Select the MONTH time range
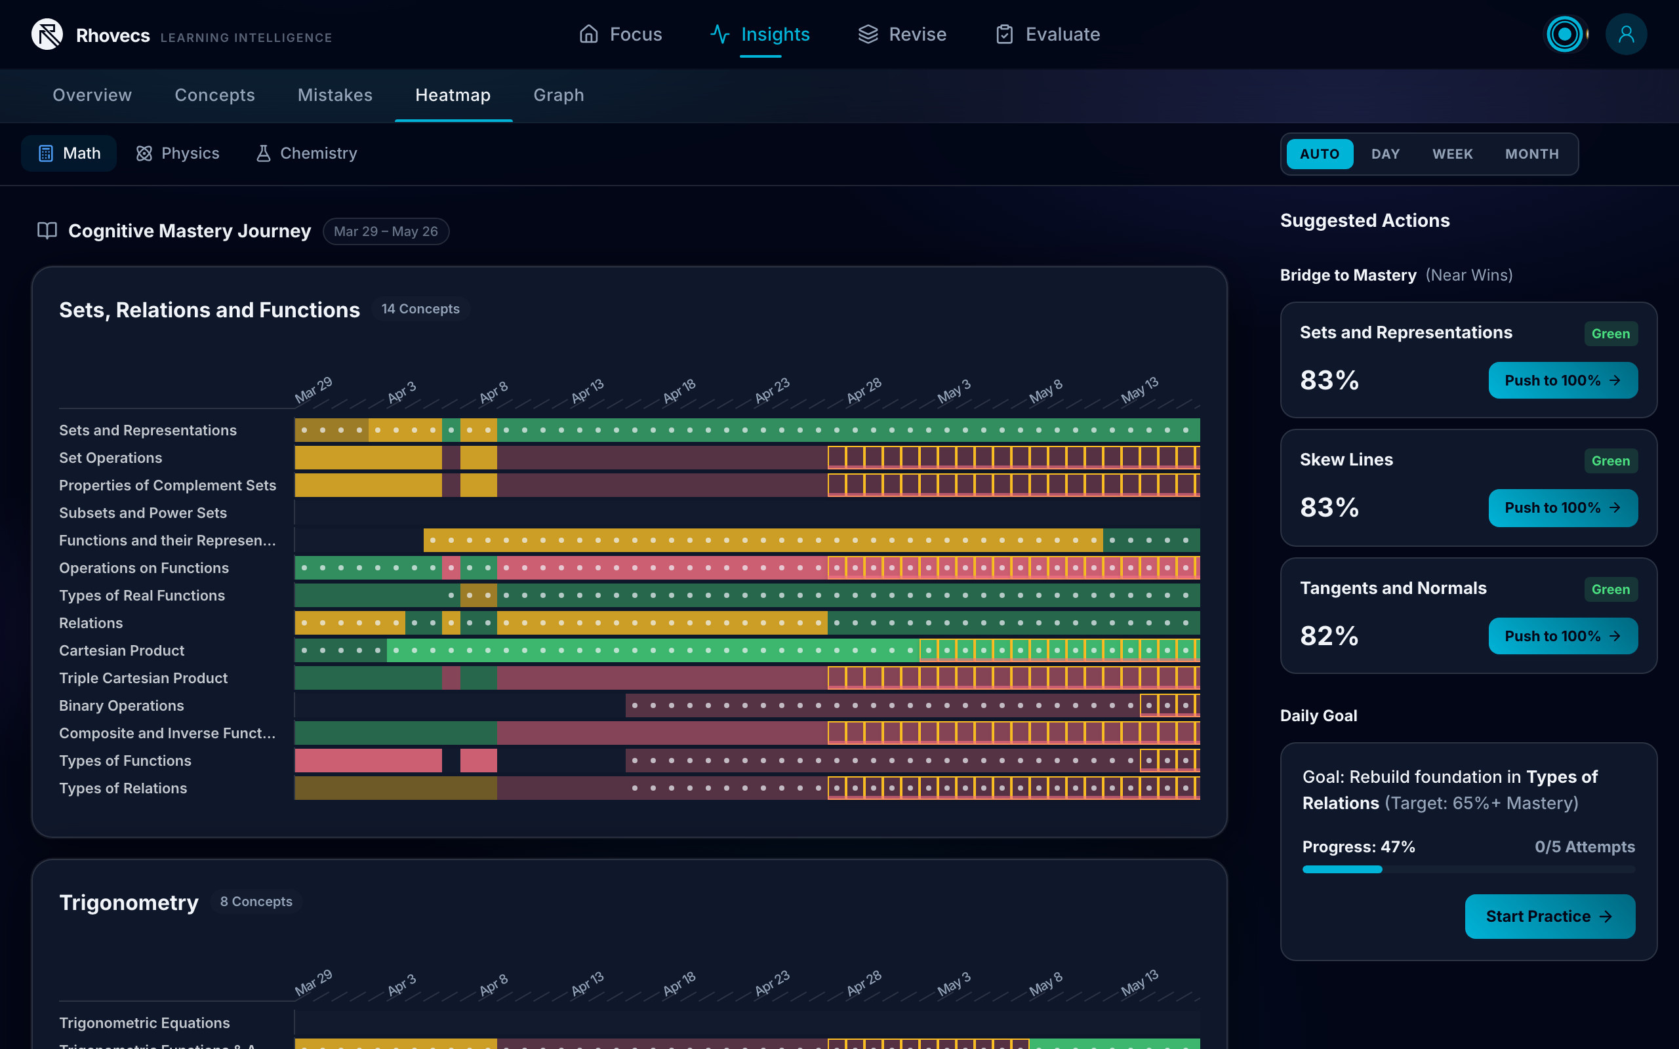Screen dimensions: 1679x1049 [x=1531, y=154]
